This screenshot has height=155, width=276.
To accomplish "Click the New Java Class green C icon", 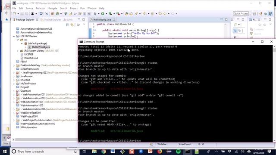I will 57,13.
